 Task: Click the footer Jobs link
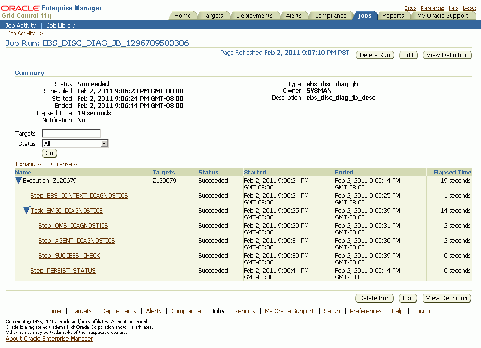point(218,311)
